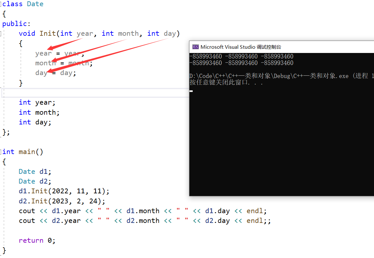Click the 'return 0;' statement
Viewport: 374px width, 258px height.
point(37,240)
